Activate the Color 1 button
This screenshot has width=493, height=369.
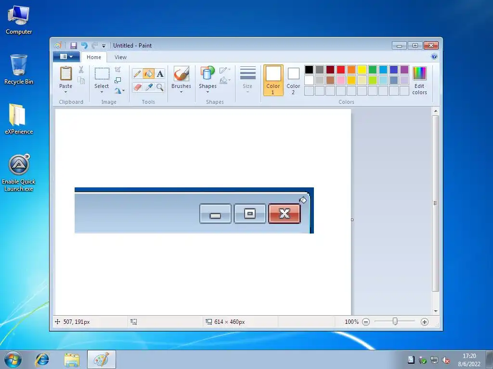[273, 80]
